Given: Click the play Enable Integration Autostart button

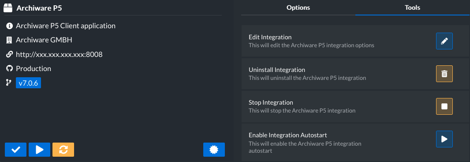Looking at the screenshot, I should [x=444, y=139].
